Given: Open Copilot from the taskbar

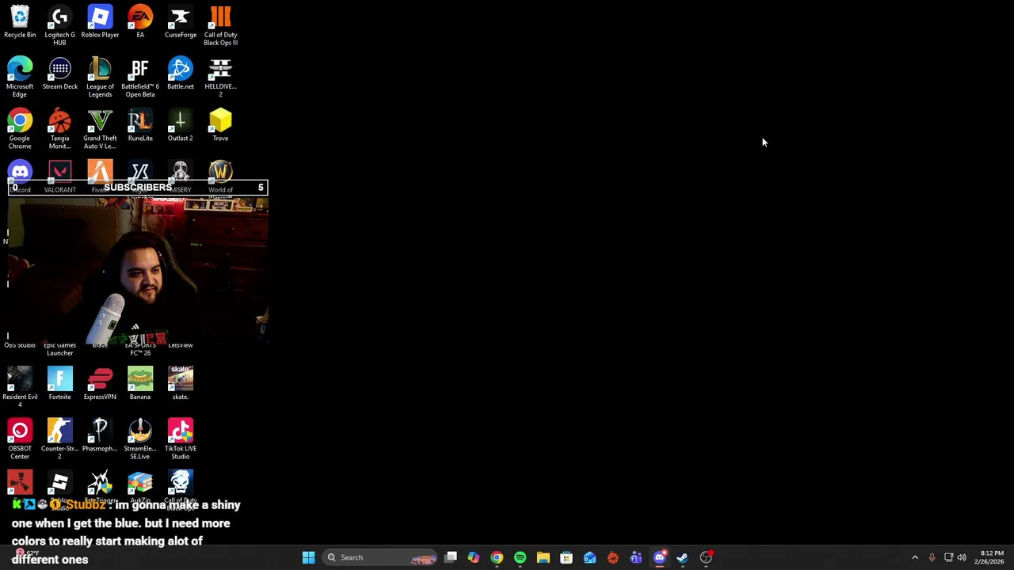Looking at the screenshot, I should point(474,557).
